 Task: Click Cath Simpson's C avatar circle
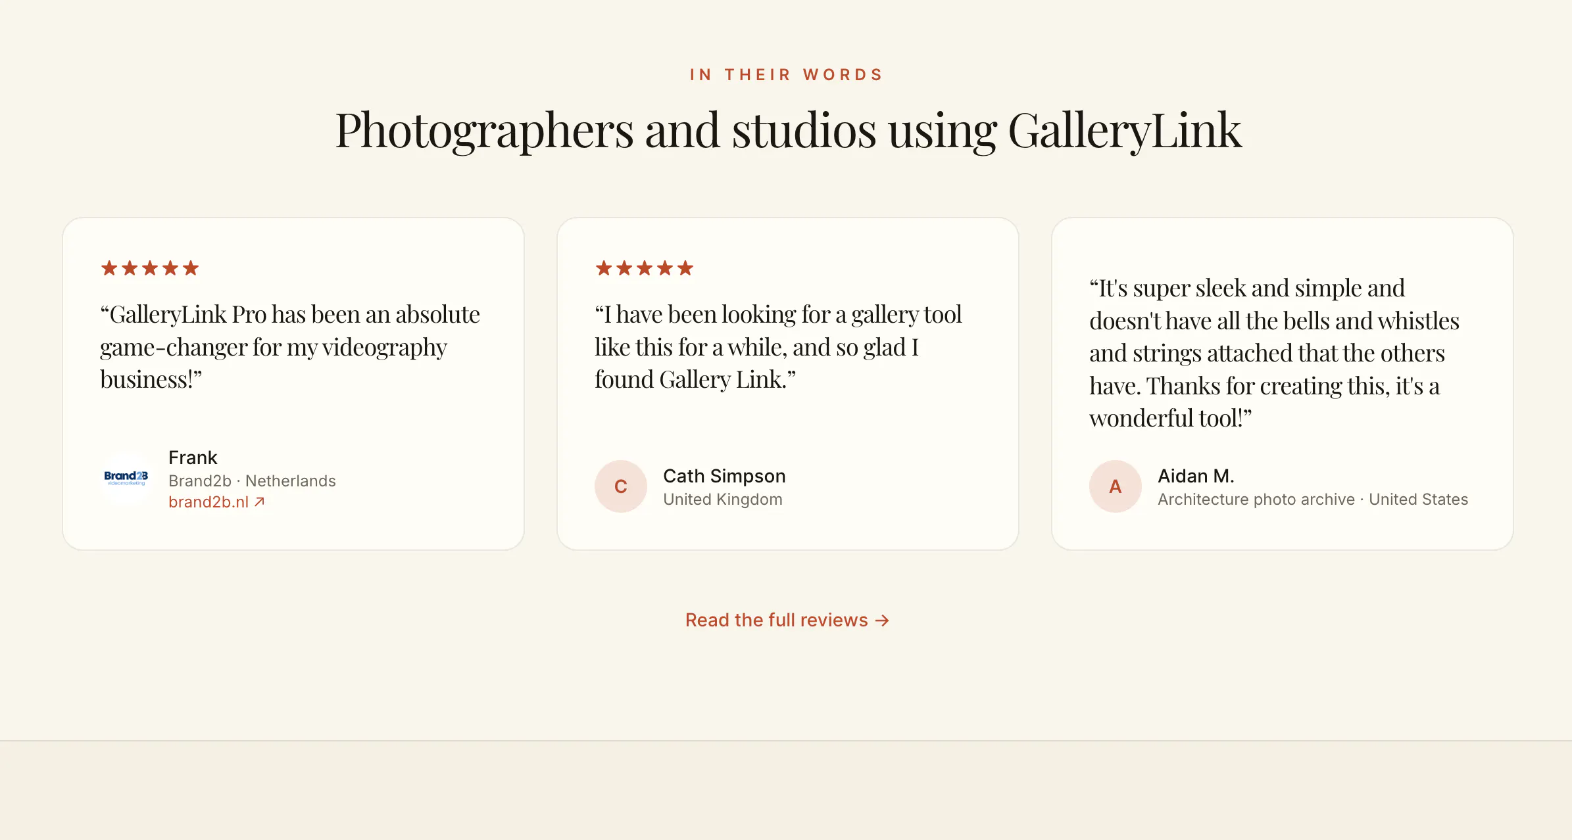point(621,486)
